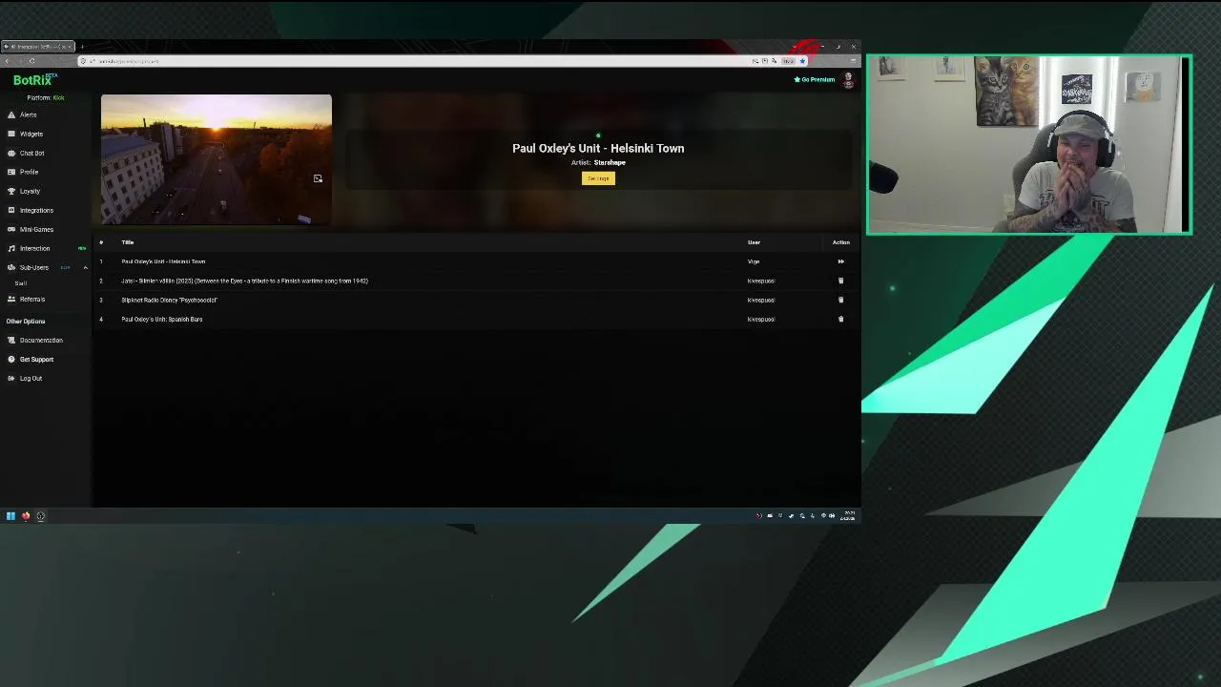
Task: Open Documentation via its sidebar icon
Action: 11,340
